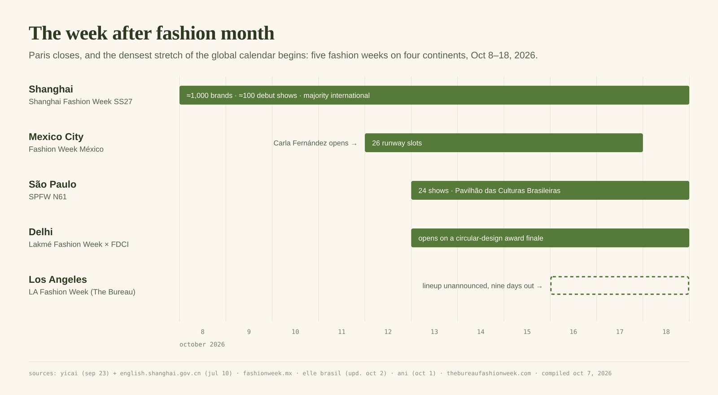Select the Mexico City label
Image resolution: width=718 pixels, height=395 pixels.
[56, 136]
